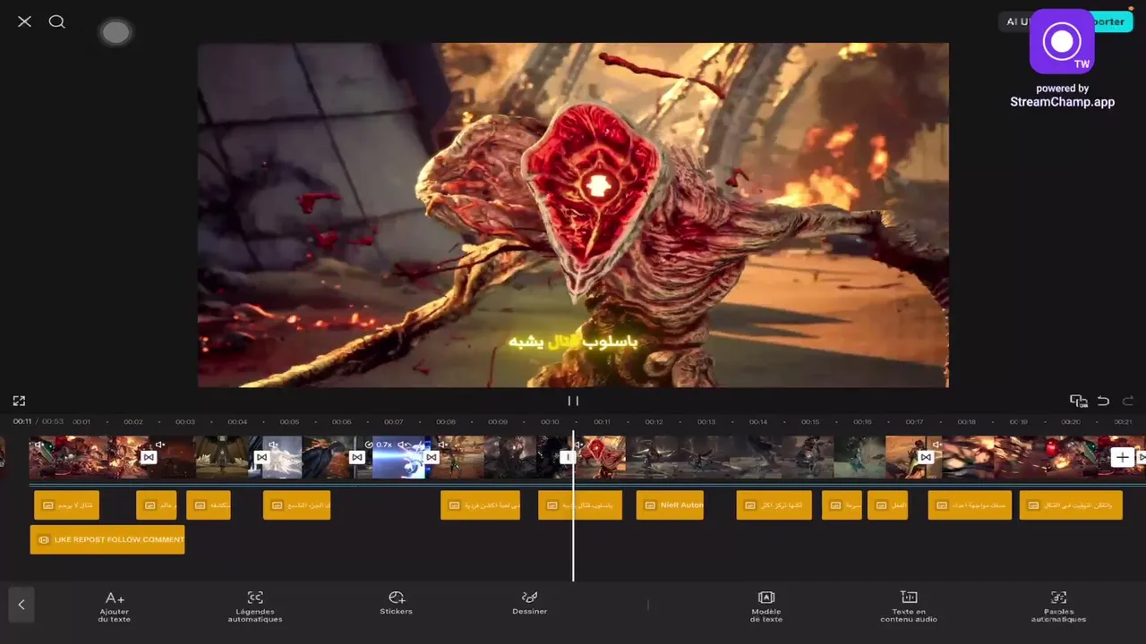Redo the reverted edit
1146x644 pixels.
coord(1128,401)
